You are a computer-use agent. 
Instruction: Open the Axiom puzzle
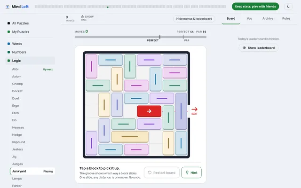click(x=17, y=77)
